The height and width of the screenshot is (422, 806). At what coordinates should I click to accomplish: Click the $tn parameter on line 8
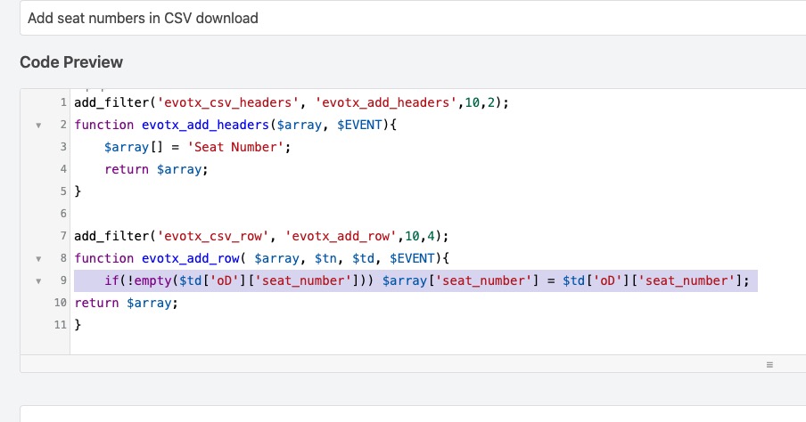click(x=325, y=258)
